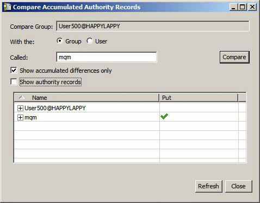Expand the User500@HAPPYLAPPY tree node
The image size is (260, 203).
(x=20, y=108)
